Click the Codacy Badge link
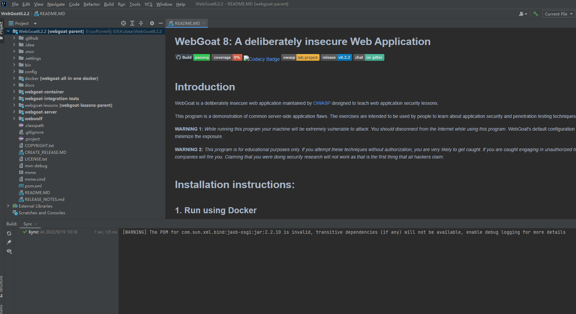Screen dimensions: 576x314 point(262,59)
